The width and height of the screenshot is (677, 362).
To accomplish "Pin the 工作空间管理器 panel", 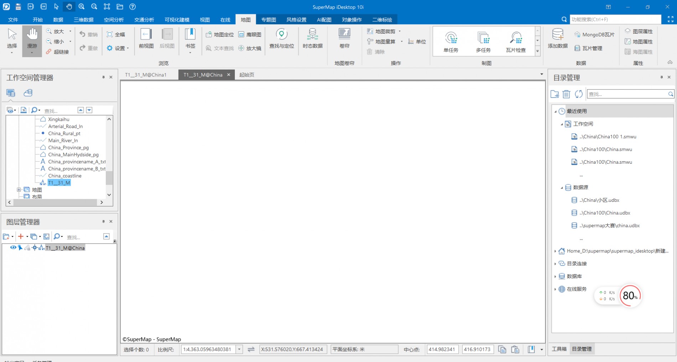I will [x=103, y=77].
